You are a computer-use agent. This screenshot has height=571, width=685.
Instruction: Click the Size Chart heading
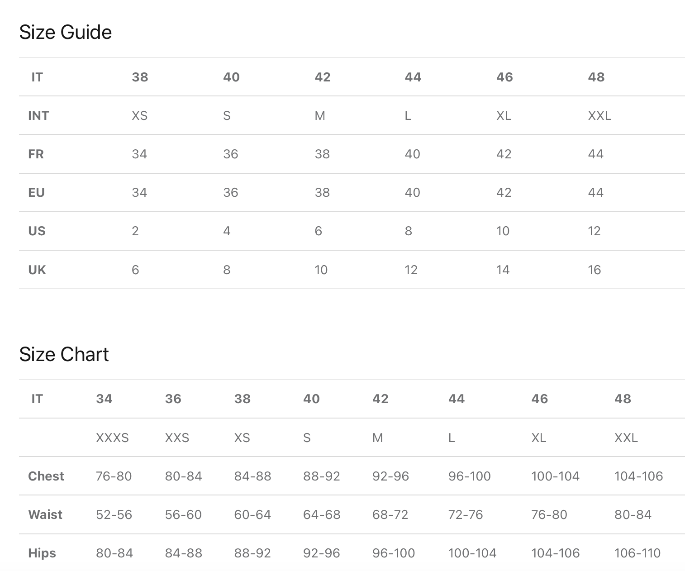coord(64,354)
